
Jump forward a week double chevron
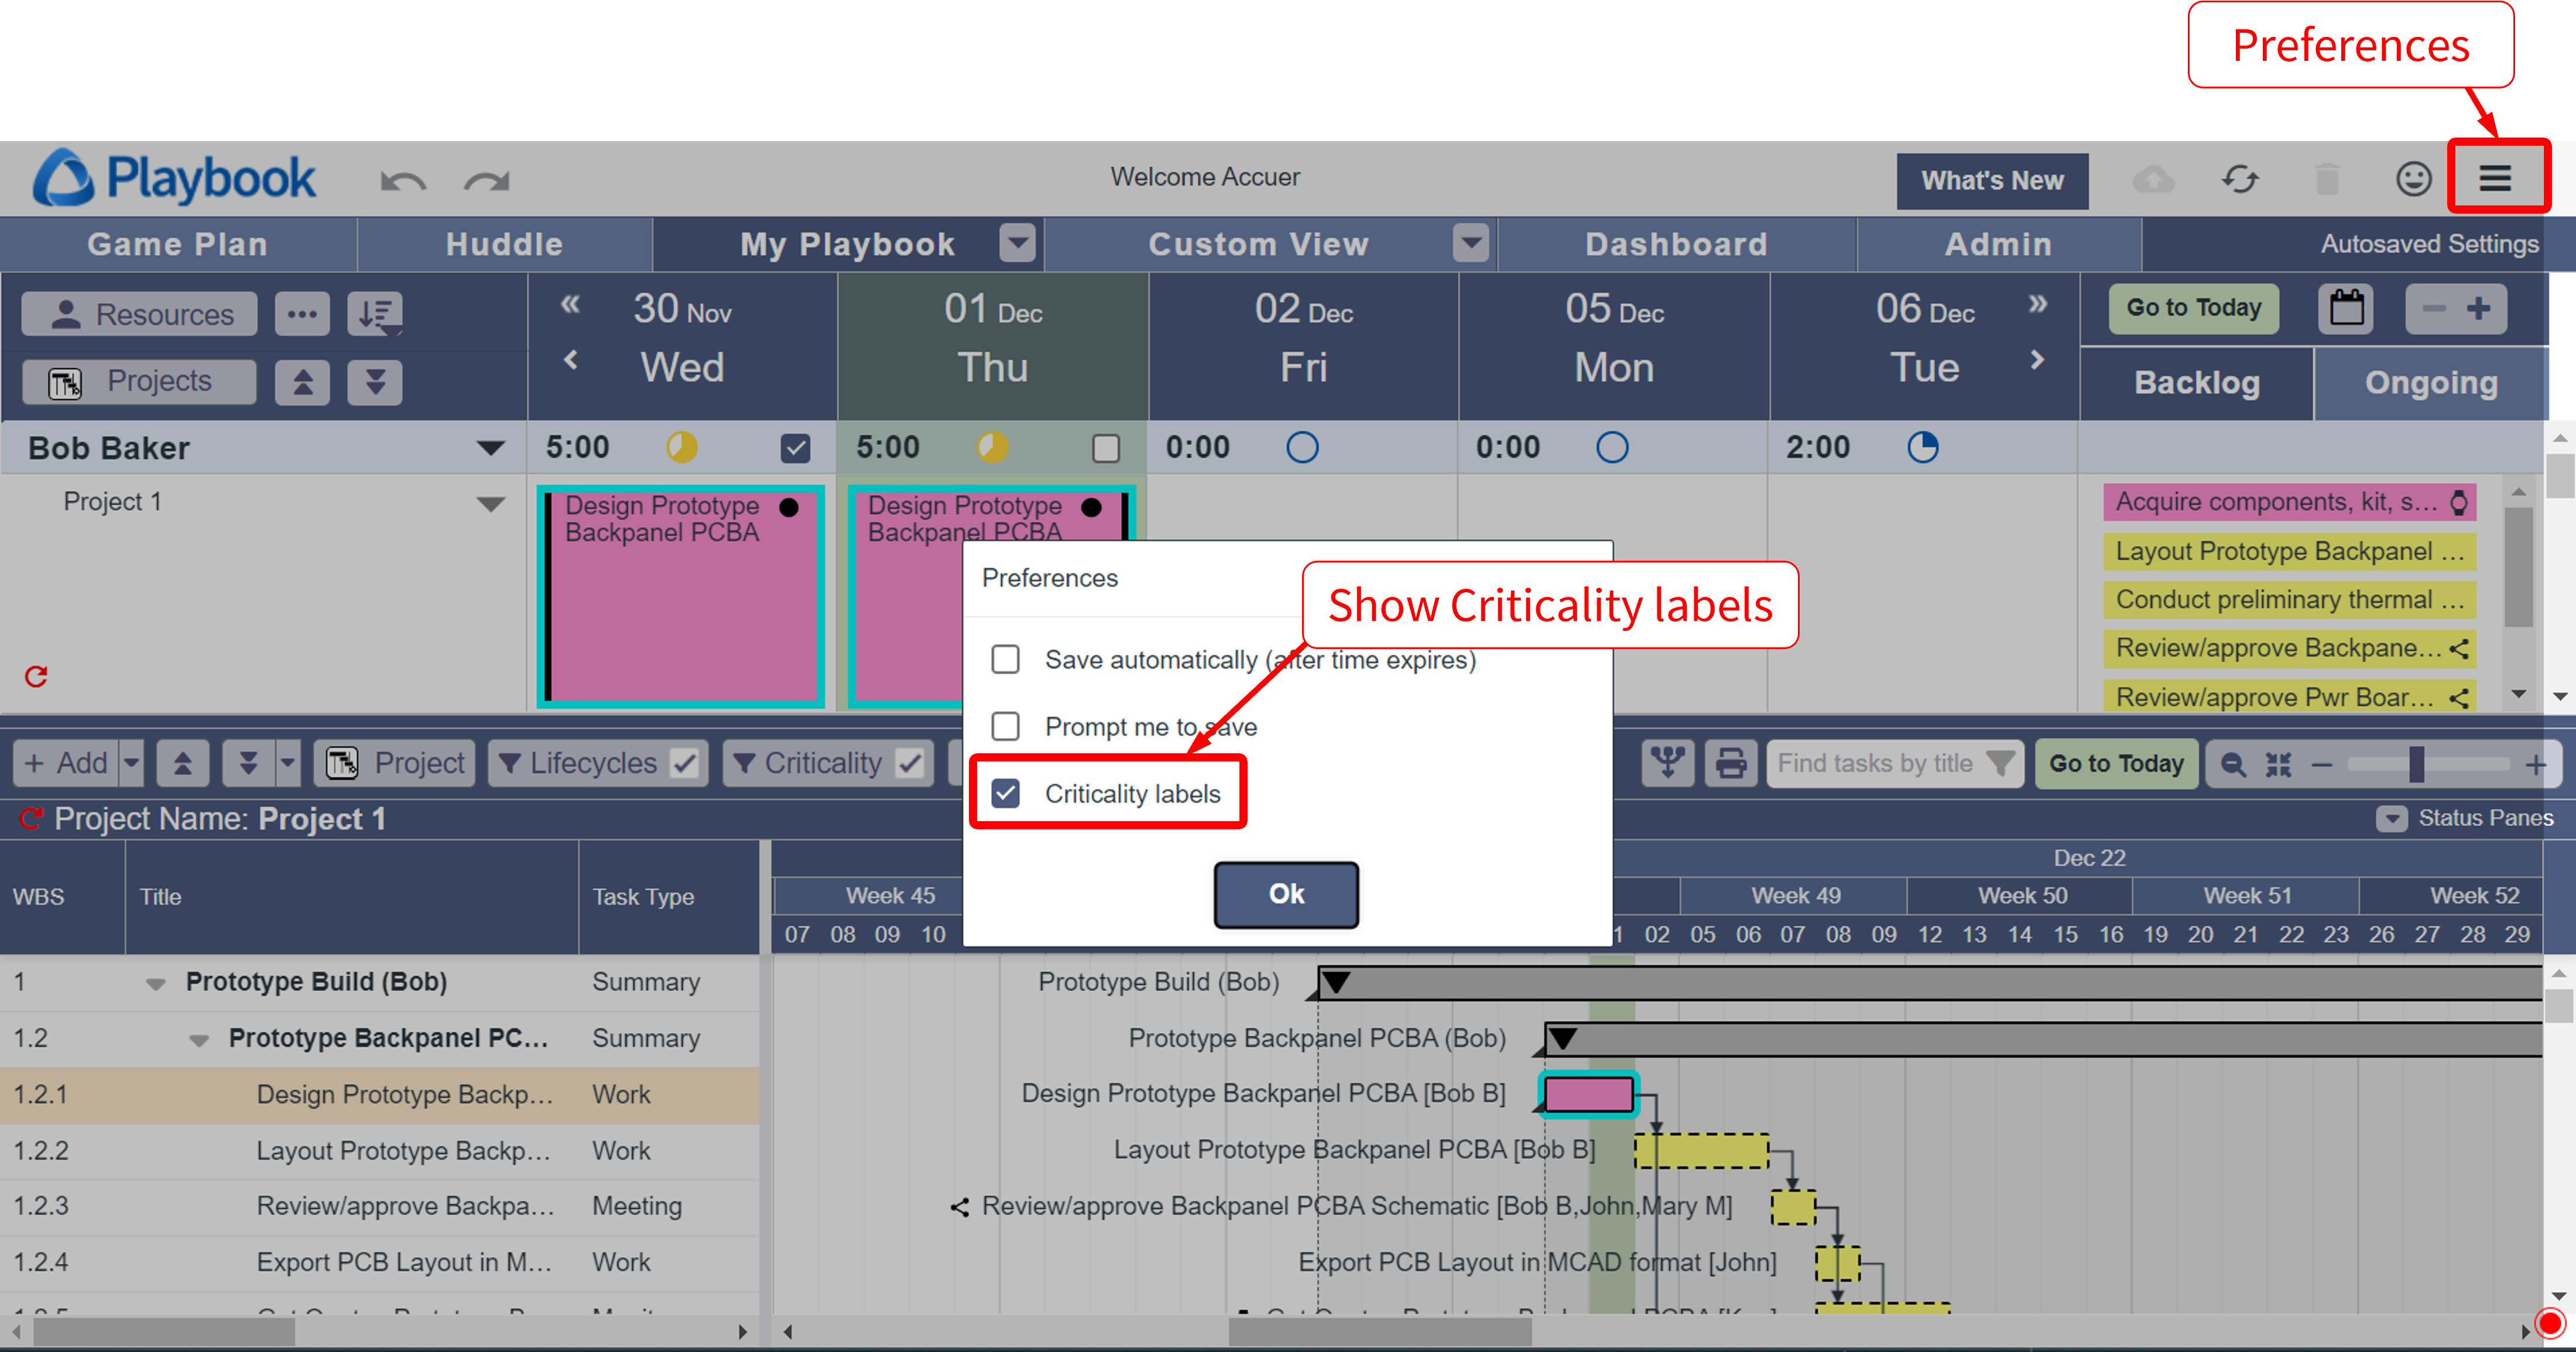[x=2037, y=303]
